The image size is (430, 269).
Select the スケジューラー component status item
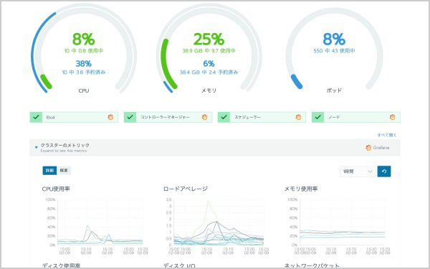tap(262, 117)
